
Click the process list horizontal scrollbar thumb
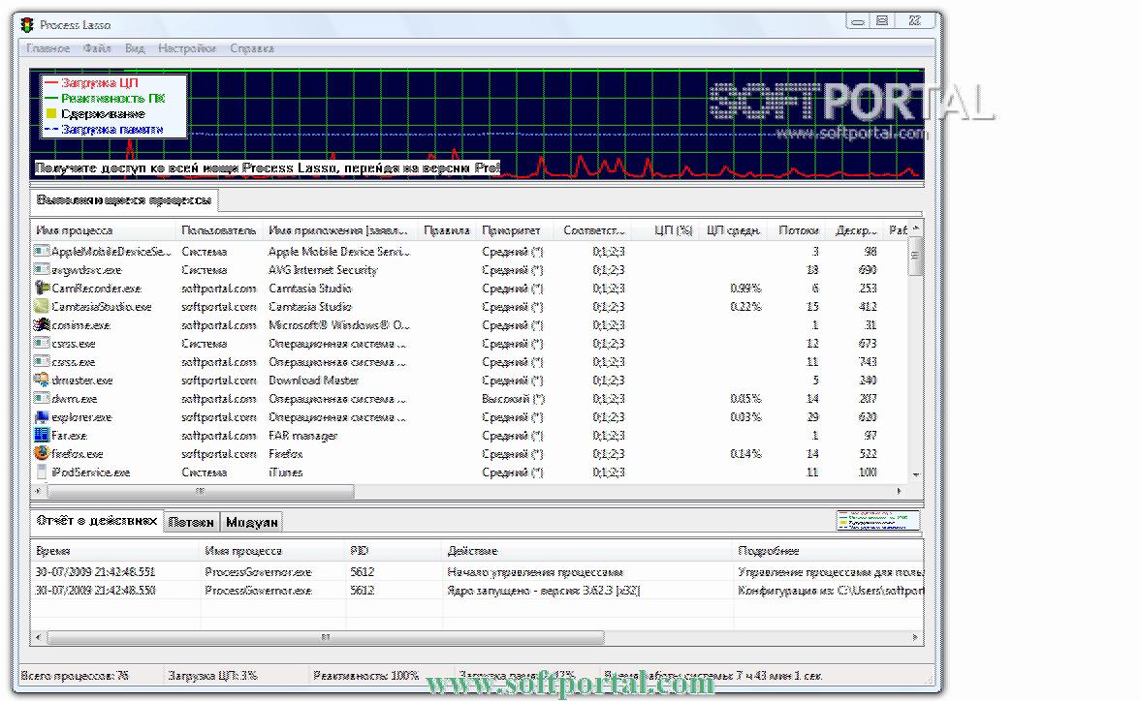pyautogui.click(x=201, y=491)
